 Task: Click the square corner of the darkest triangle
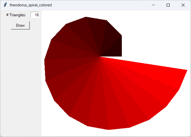(x=121, y=56)
